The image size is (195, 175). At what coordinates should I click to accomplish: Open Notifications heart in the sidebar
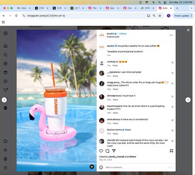click(6, 90)
